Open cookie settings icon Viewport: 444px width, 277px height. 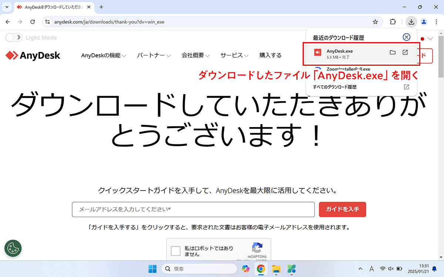(13, 248)
